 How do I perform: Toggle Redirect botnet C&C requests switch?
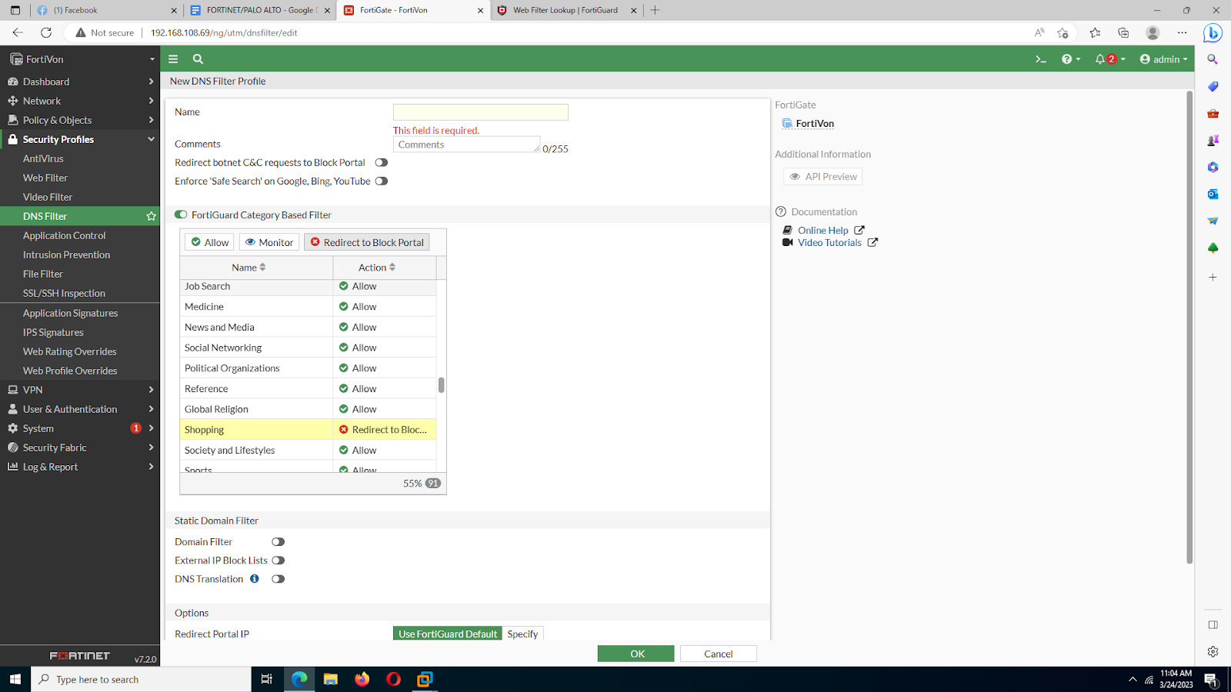point(382,162)
